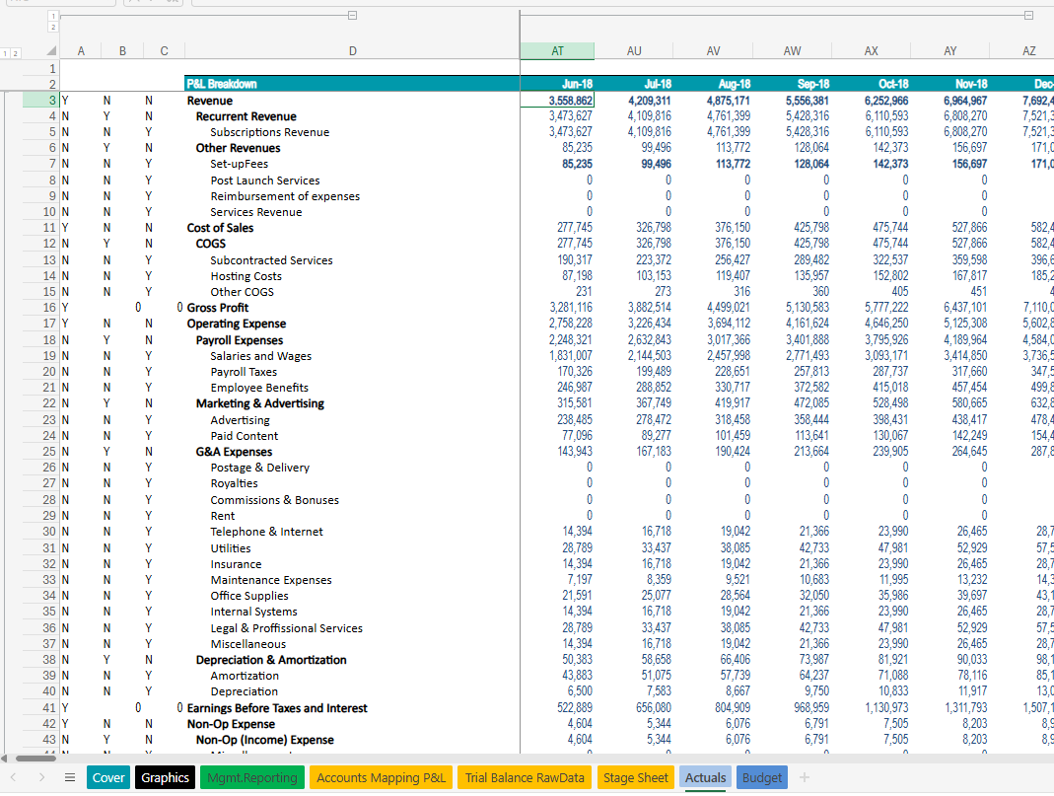This screenshot has width=1054, height=796.
Task: Select column B header
Action: pos(122,51)
